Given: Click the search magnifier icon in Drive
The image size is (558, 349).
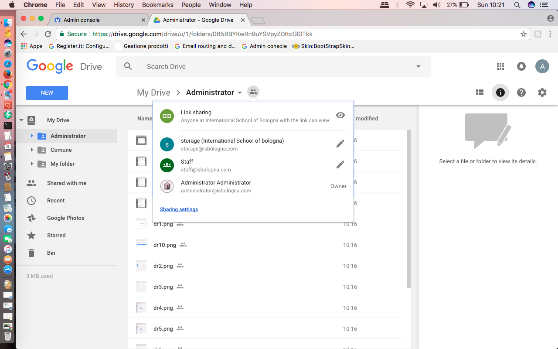Looking at the screenshot, I should point(128,66).
